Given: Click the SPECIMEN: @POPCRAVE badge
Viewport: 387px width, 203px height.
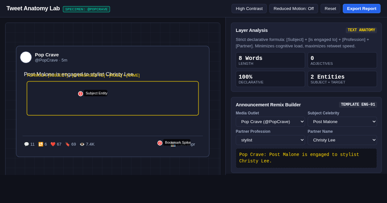Looking at the screenshot, I should [x=86, y=9].
